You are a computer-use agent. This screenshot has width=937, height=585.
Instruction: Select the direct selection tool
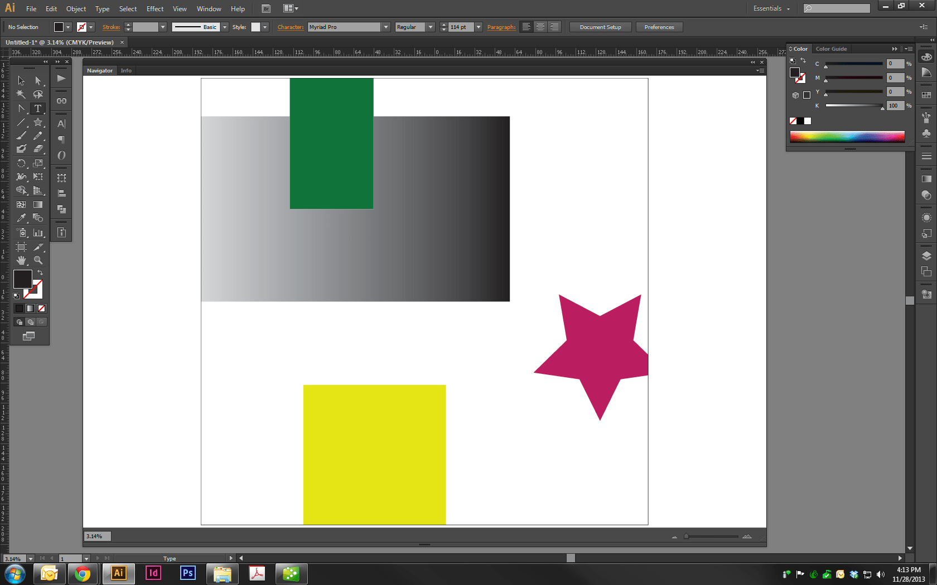[38, 80]
